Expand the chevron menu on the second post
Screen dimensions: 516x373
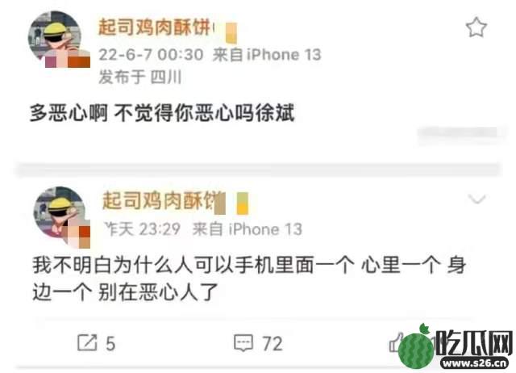point(476,199)
